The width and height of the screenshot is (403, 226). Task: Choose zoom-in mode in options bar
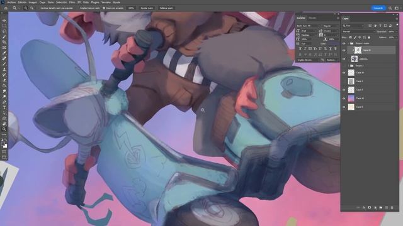(26, 8)
